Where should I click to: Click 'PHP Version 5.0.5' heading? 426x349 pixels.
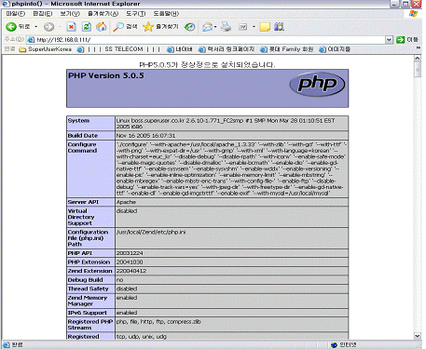point(106,75)
